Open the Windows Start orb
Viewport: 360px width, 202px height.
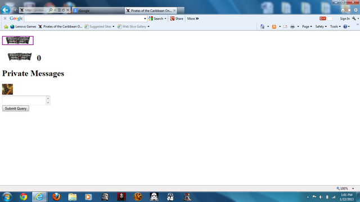point(7,197)
